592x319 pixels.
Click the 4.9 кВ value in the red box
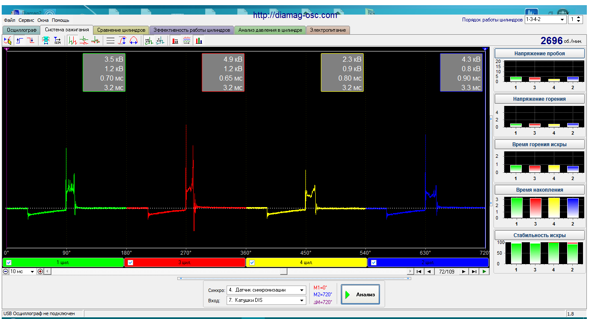(233, 59)
